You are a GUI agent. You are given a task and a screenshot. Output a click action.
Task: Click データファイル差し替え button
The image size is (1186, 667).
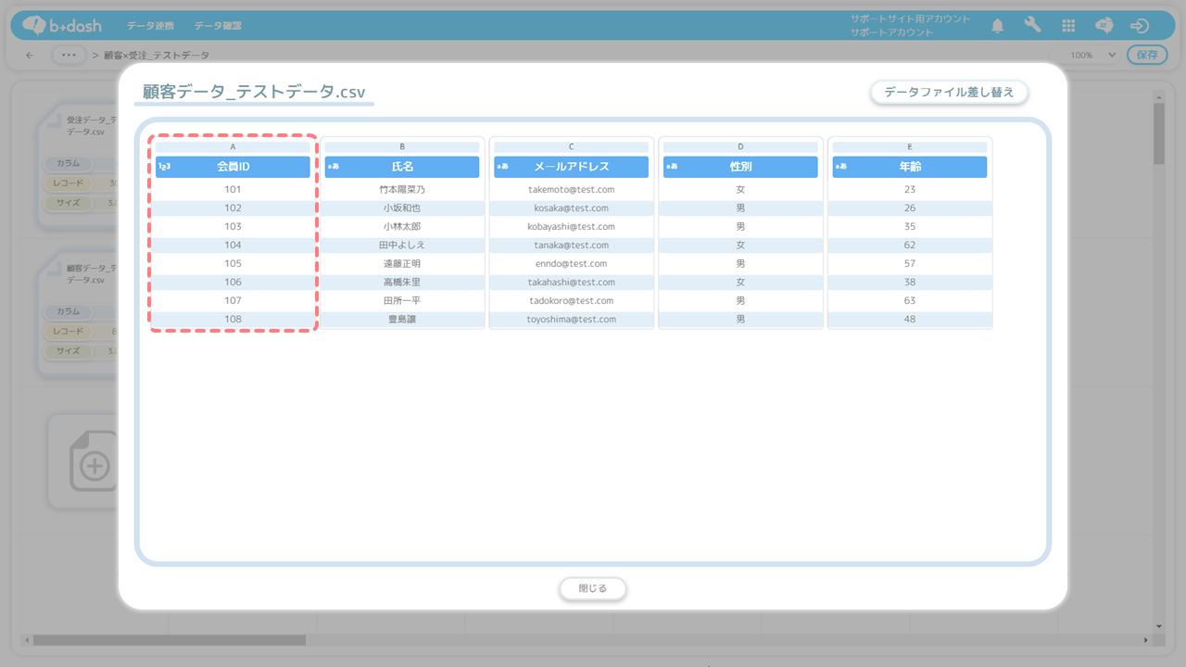(949, 92)
